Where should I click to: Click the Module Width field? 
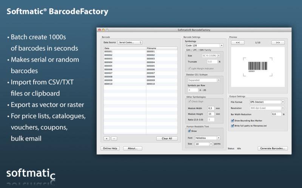click(211, 108)
